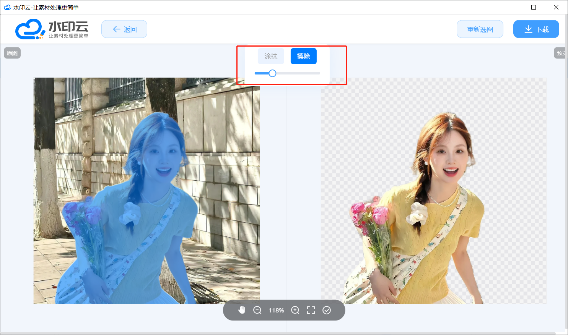Select the hand pan tool
This screenshot has height=335, width=568.
click(x=242, y=310)
